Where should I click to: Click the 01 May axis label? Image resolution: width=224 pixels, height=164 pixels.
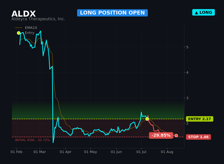click(90, 152)
